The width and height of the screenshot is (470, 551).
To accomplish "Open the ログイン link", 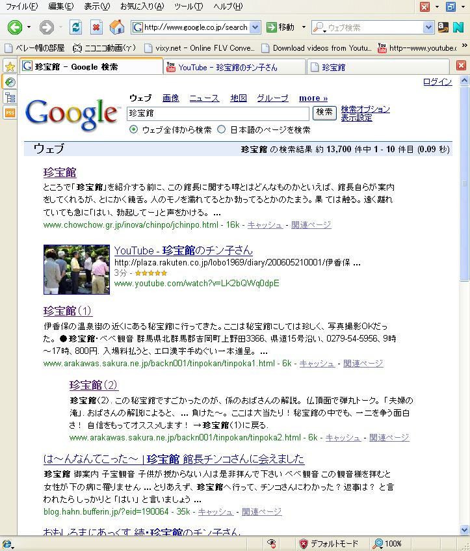I will pyautogui.click(x=437, y=81).
